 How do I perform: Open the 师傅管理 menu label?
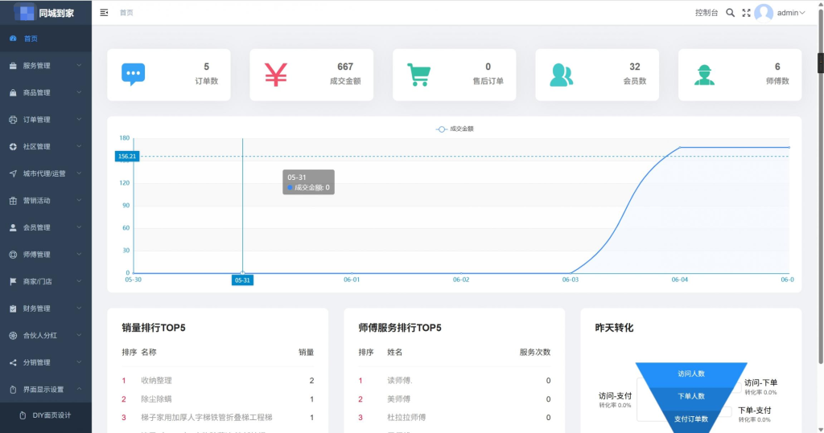click(37, 255)
